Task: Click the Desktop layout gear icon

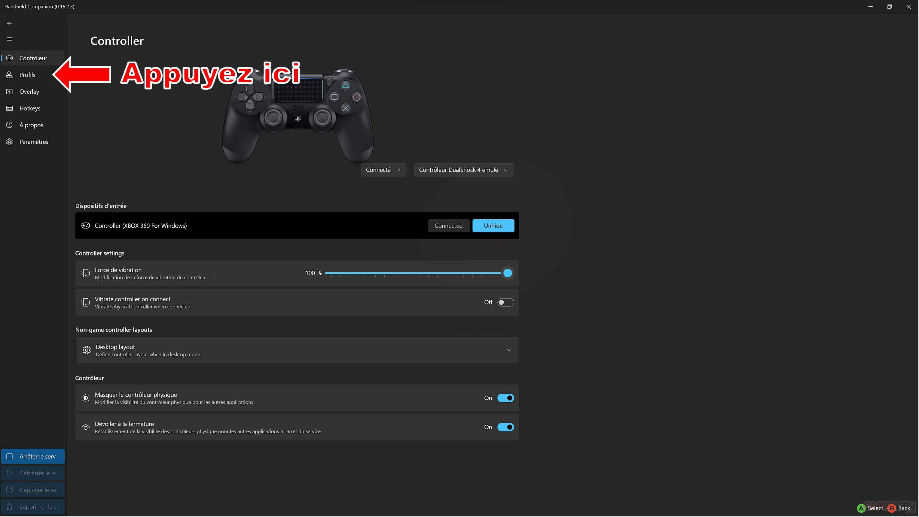Action: point(86,350)
